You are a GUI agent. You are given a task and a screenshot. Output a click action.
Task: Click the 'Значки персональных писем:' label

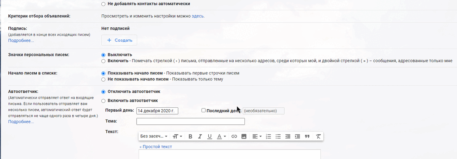pos(39,55)
